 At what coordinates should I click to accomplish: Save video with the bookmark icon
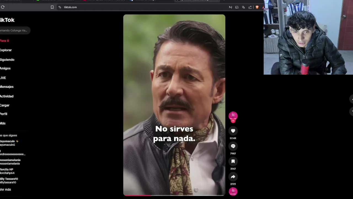233,161
